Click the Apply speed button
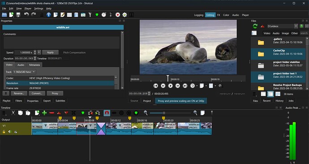This screenshot has height=164, width=309. pyautogui.click(x=50, y=52)
